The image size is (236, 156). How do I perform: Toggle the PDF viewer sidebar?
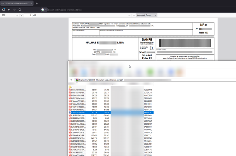(3, 15)
